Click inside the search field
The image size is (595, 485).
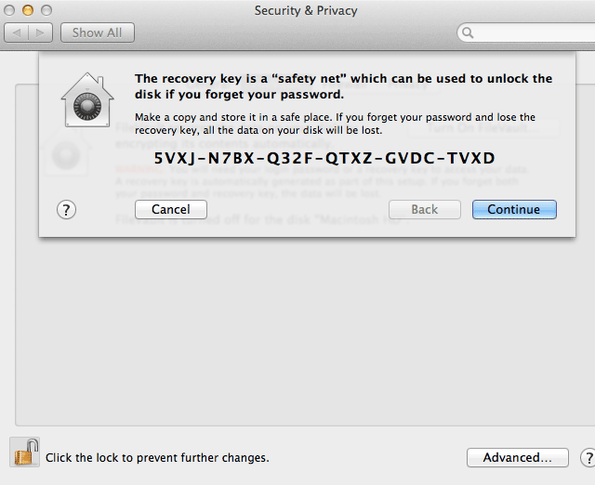click(x=531, y=33)
